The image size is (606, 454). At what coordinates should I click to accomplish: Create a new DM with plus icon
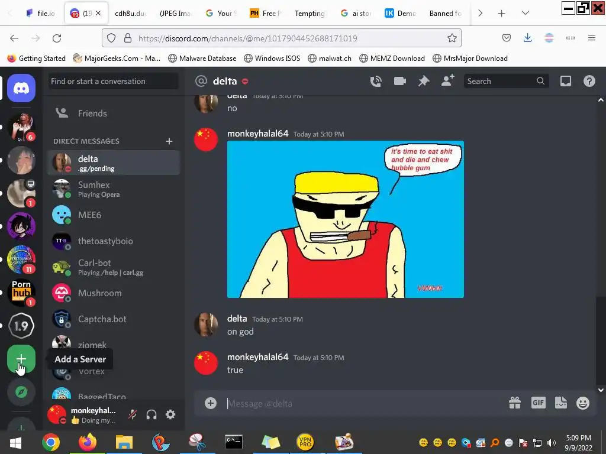pos(169,141)
